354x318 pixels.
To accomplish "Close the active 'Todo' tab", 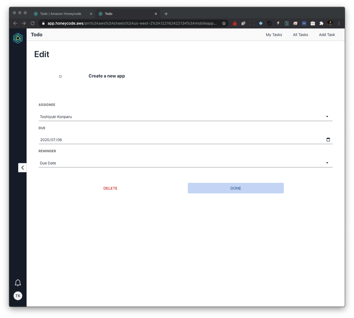I will pyautogui.click(x=156, y=14).
